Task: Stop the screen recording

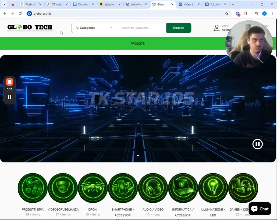Action: 9,82
